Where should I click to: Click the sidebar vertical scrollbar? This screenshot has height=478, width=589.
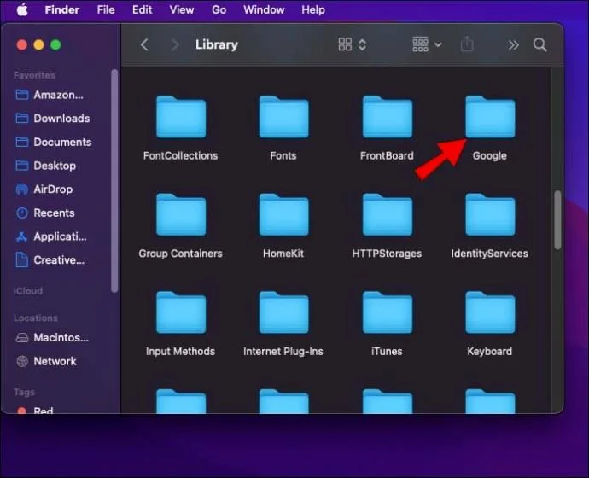(x=114, y=181)
